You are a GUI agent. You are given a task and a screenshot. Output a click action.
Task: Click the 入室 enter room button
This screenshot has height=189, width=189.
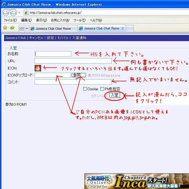[114, 96]
